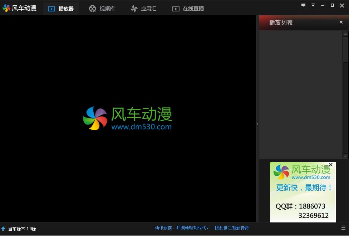349x236 pixels.
Task: Dismiss the promotional ad popup
Action: coord(330,165)
